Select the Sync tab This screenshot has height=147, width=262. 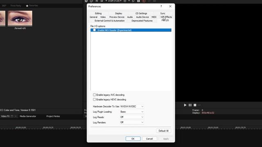coord(163,13)
